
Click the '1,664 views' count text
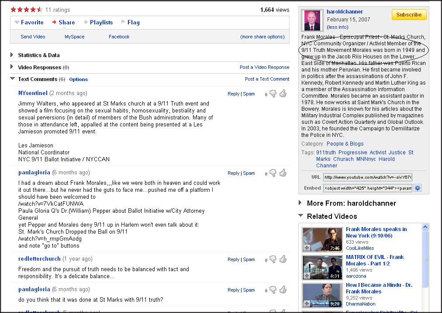(275, 10)
